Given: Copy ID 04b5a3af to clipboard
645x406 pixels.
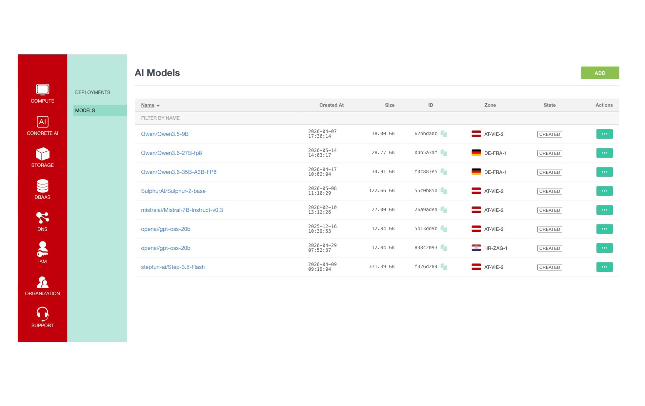Looking at the screenshot, I should pyautogui.click(x=444, y=153).
